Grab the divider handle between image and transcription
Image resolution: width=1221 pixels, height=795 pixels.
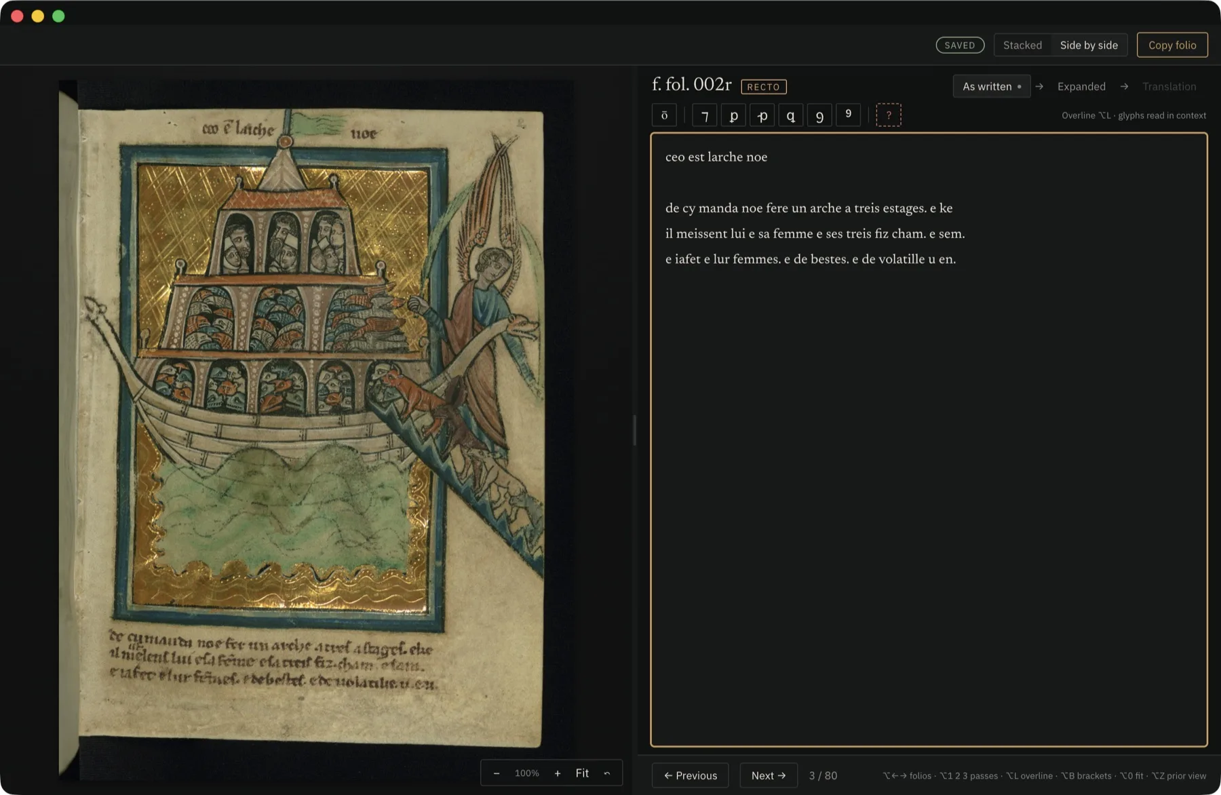(x=634, y=430)
